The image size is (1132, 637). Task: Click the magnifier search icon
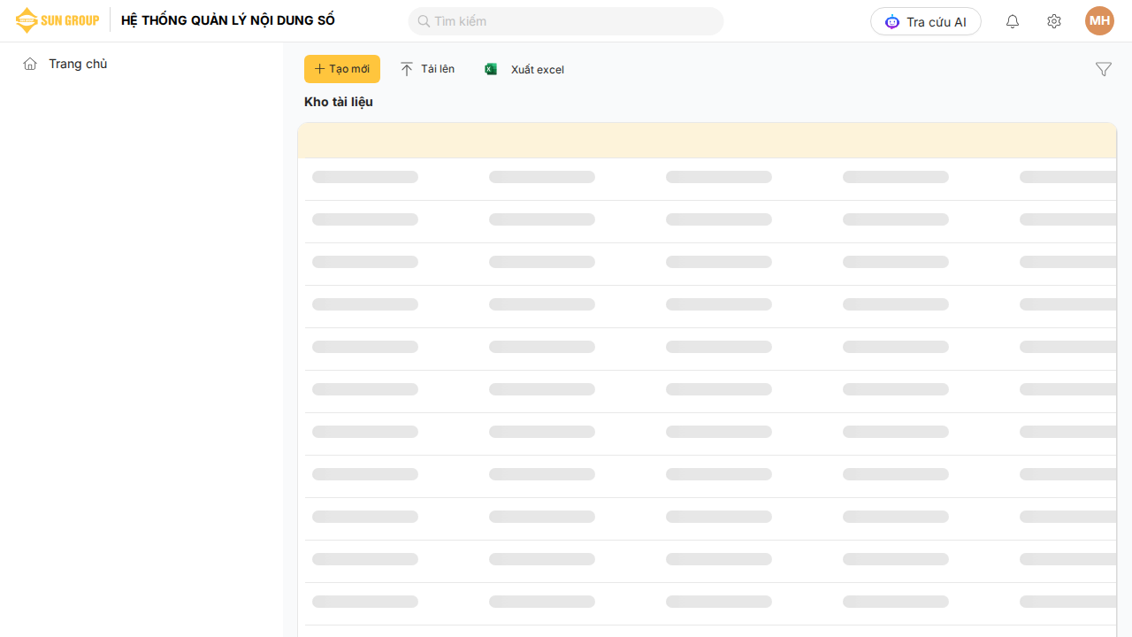pyautogui.click(x=424, y=21)
